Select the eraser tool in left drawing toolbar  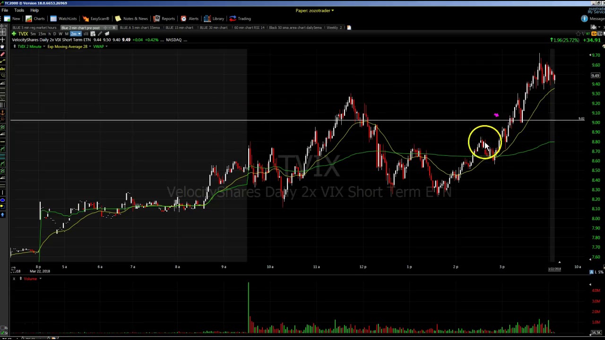(x=3, y=54)
